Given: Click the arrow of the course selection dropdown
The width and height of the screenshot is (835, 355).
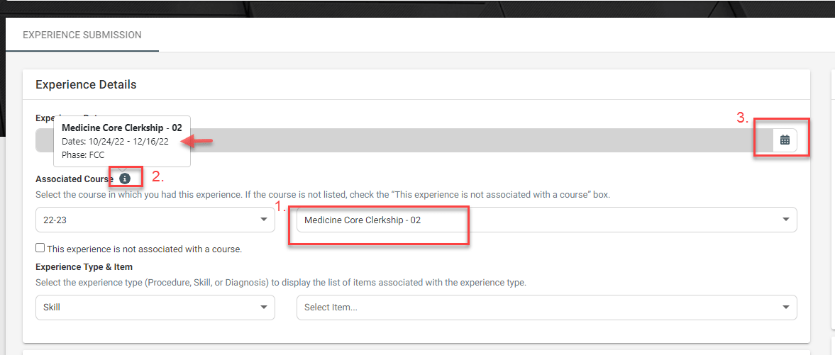Looking at the screenshot, I should point(785,220).
